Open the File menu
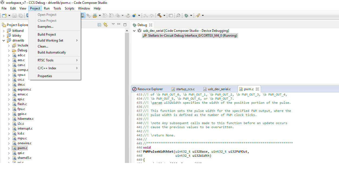Viewport: 339px width, 176px height. pyautogui.click(x=4, y=8)
